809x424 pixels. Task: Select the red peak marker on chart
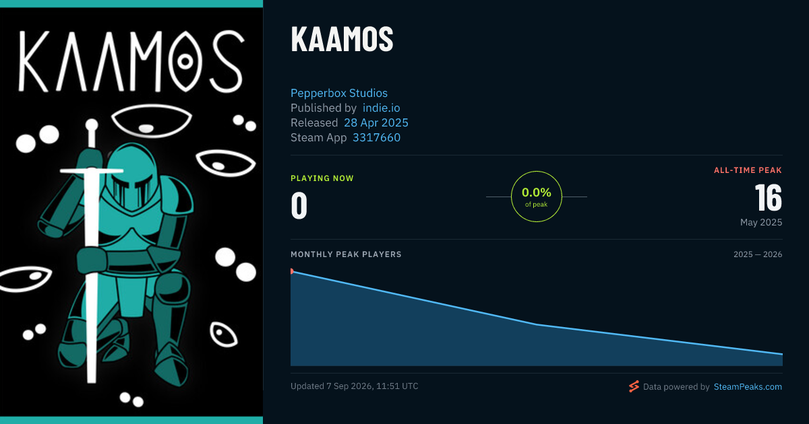[x=292, y=271]
